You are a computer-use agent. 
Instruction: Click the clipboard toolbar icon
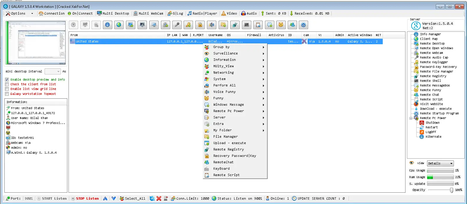258,25
